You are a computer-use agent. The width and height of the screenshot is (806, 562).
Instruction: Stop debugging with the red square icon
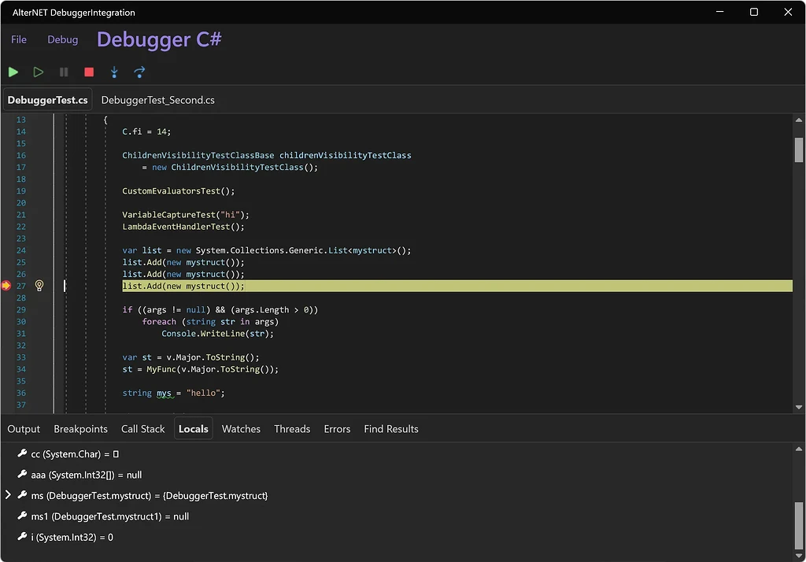coord(89,72)
